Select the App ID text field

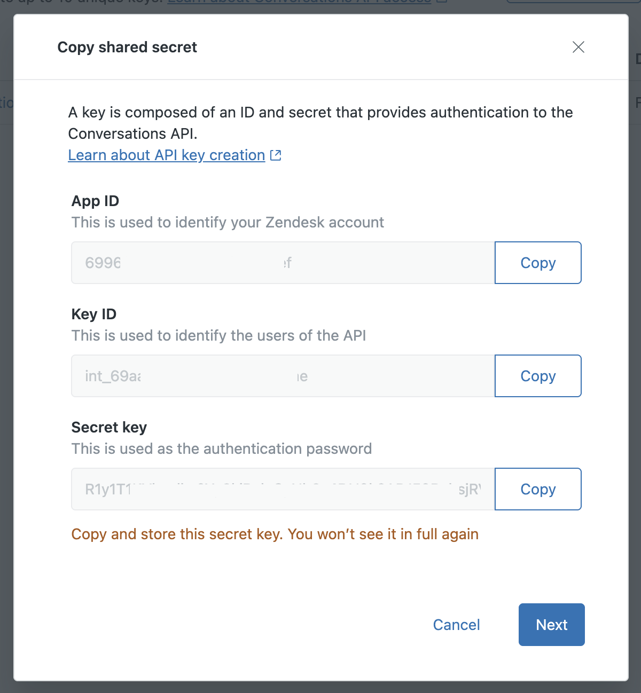click(x=283, y=262)
